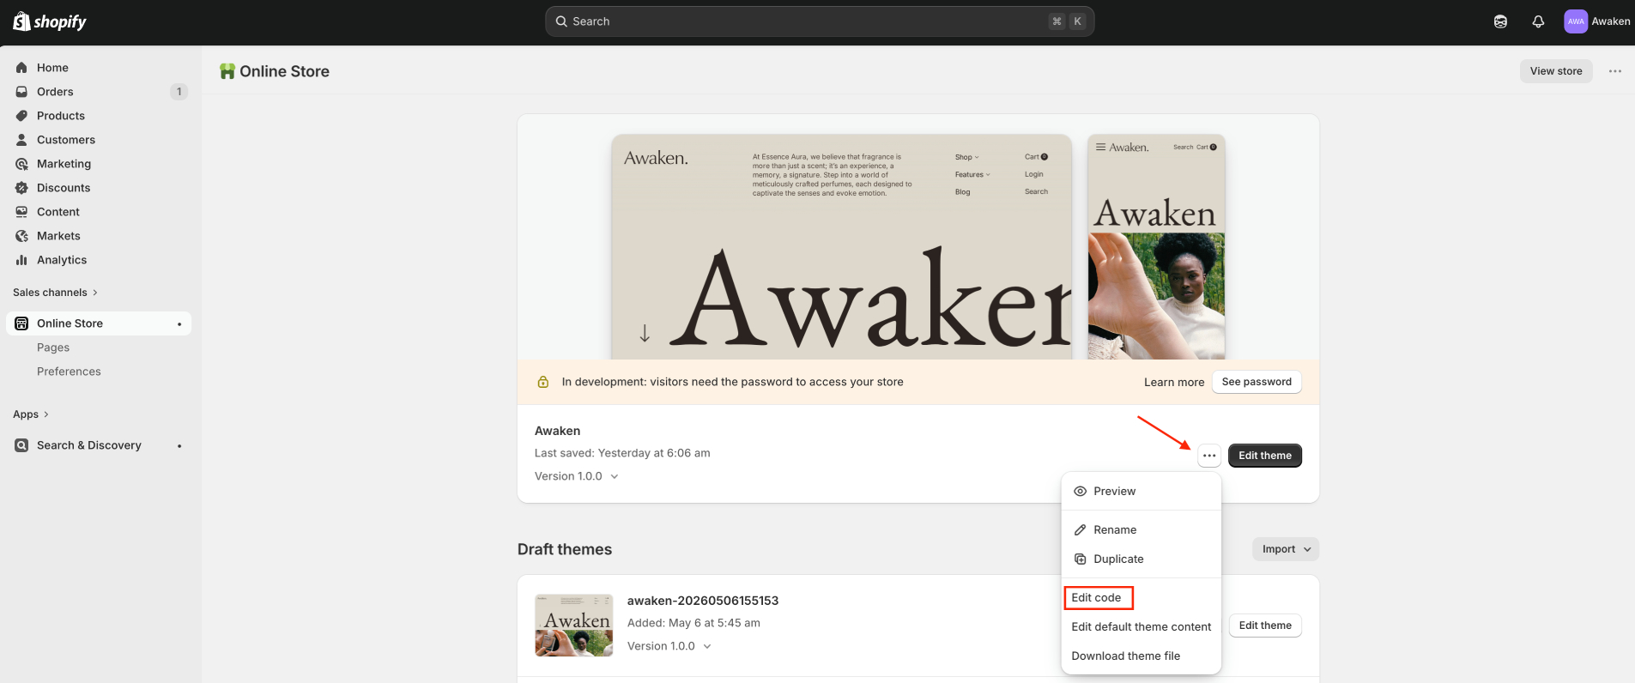Click the magnifier icon in search bar
The height and width of the screenshot is (683, 1635).
coord(561,21)
